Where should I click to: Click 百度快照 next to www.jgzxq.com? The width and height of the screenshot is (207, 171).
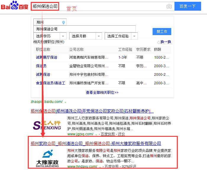click(x=108, y=134)
